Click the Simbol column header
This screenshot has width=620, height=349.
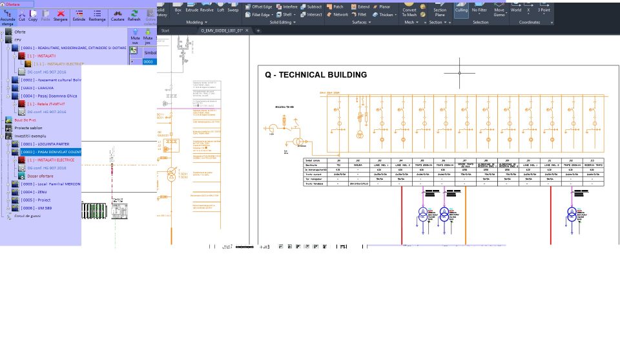pyautogui.click(x=149, y=52)
